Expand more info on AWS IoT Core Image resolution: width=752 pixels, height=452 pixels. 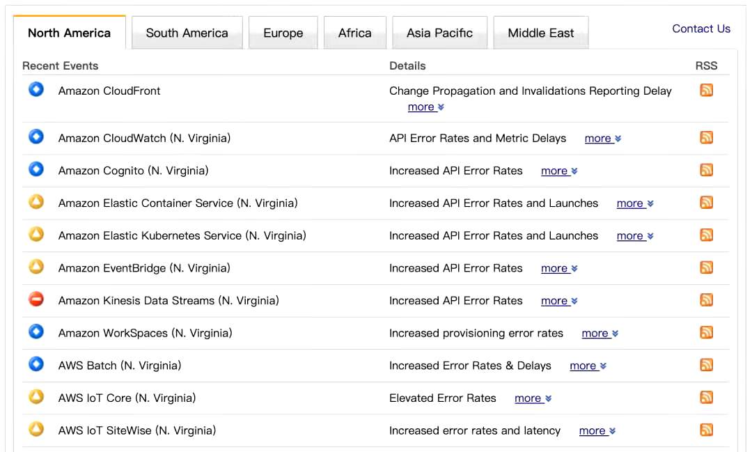pyautogui.click(x=533, y=398)
